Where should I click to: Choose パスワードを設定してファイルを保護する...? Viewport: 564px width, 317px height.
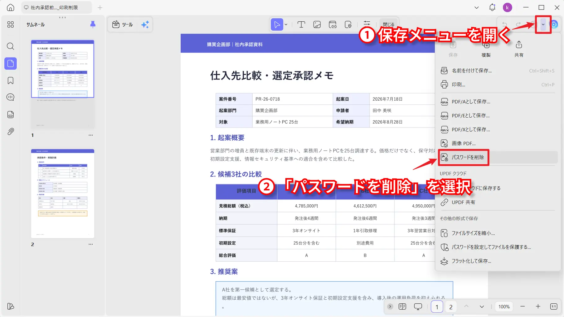[497, 247]
